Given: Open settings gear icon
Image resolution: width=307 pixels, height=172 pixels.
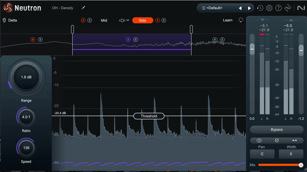Looking at the screenshot, I should pos(269,8).
